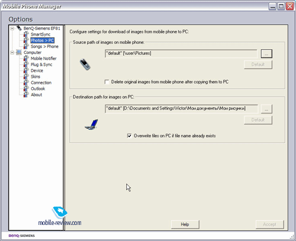Click the source path field showing \user\Pictures
The image size is (296, 241).
click(181, 53)
